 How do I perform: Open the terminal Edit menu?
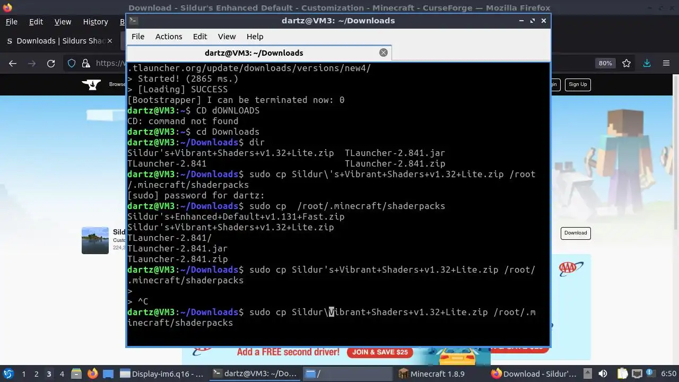(200, 37)
